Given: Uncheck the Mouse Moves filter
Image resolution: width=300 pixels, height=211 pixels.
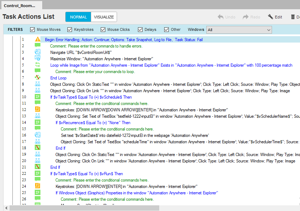Looking at the screenshot, I should pyautogui.click(x=33, y=30).
